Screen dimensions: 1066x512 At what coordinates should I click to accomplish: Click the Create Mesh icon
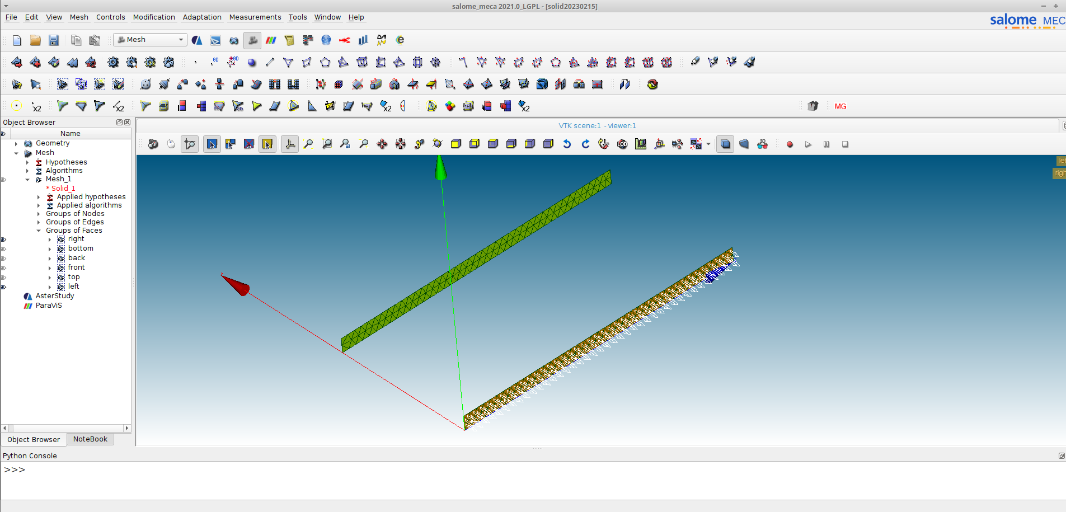[x=17, y=62]
